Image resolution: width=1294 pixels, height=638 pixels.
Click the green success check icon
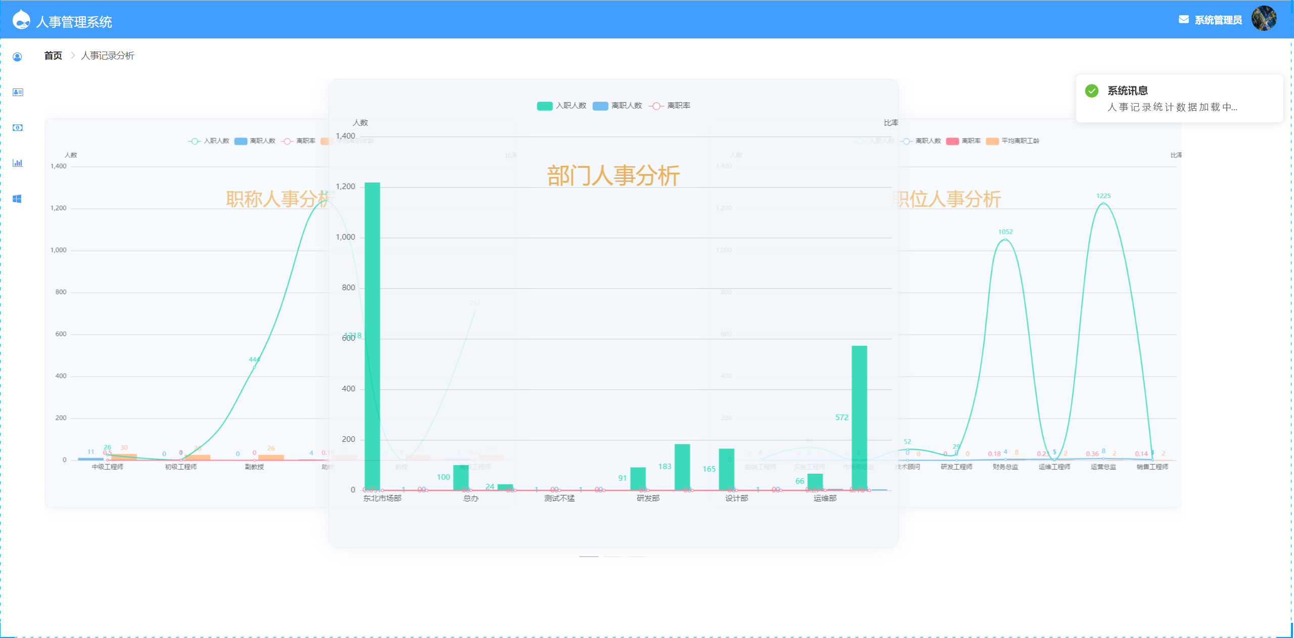tap(1091, 91)
